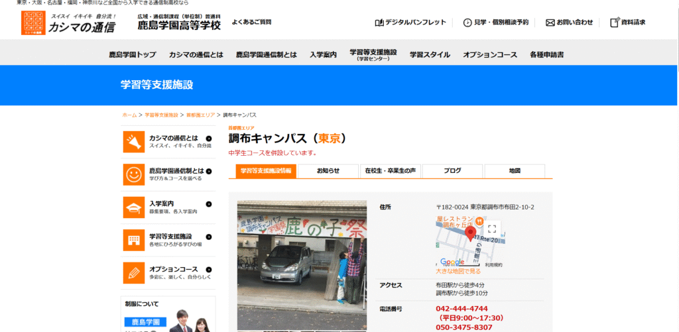Switch to the ブログ tab
679x332 pixels.
pos(452,171)
